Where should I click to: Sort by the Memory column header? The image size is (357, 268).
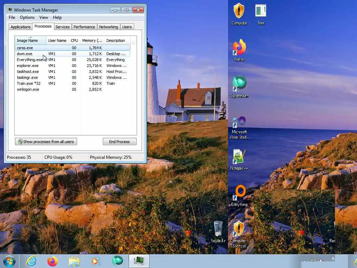click(92, 40)
